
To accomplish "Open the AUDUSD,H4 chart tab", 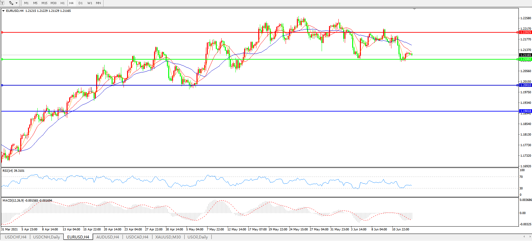I will click(x=108, y=237).
